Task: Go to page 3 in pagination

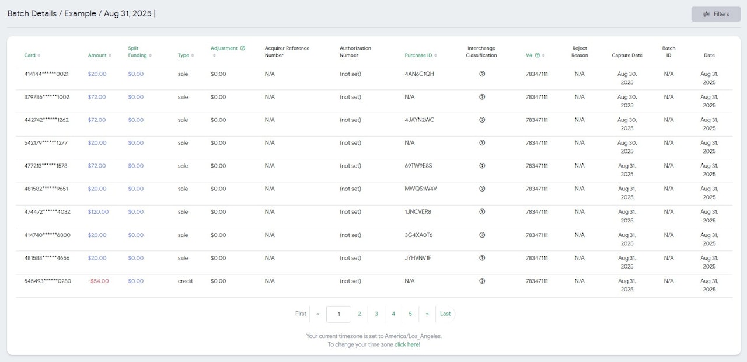Action: tap(376, 314)
